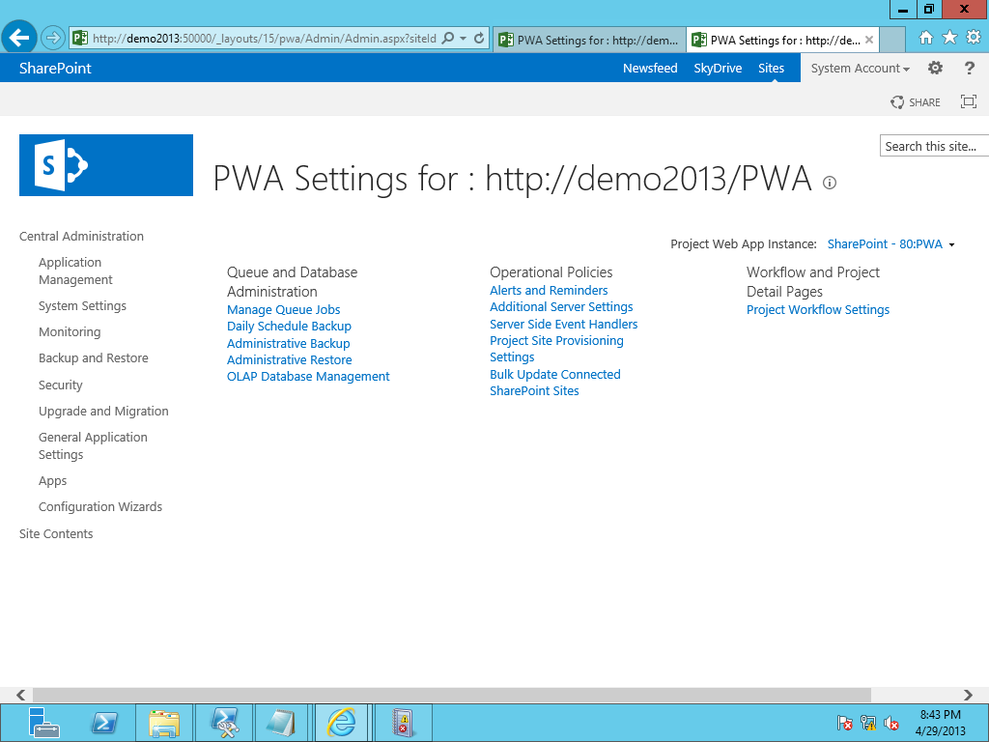Open Project Site Provisioning Settings
This screenshot has width=989, height=742.
557,349
